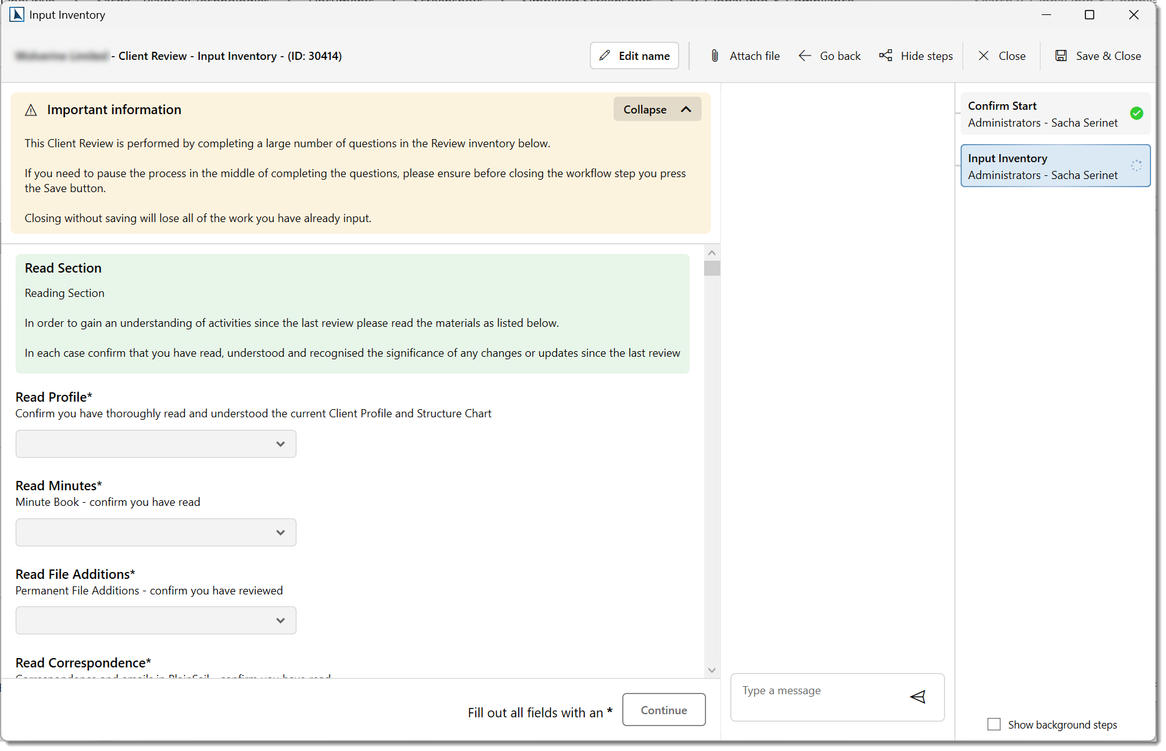Screen dimensions: 1166x751
Task: Open name editing via the pencil icon
Action: click(604, 56)
